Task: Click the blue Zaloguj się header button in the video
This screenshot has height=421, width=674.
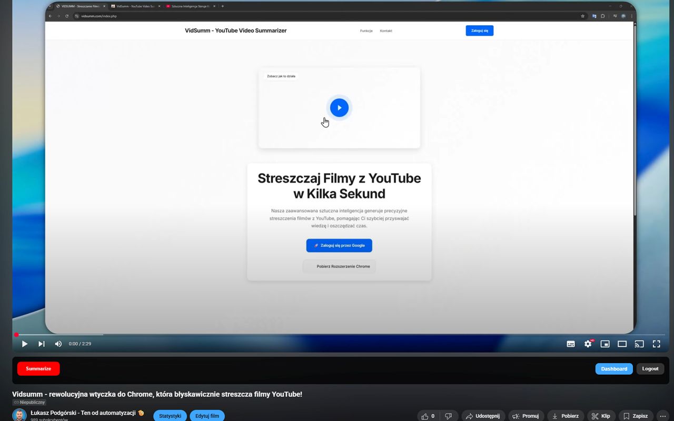Action: 479,31
